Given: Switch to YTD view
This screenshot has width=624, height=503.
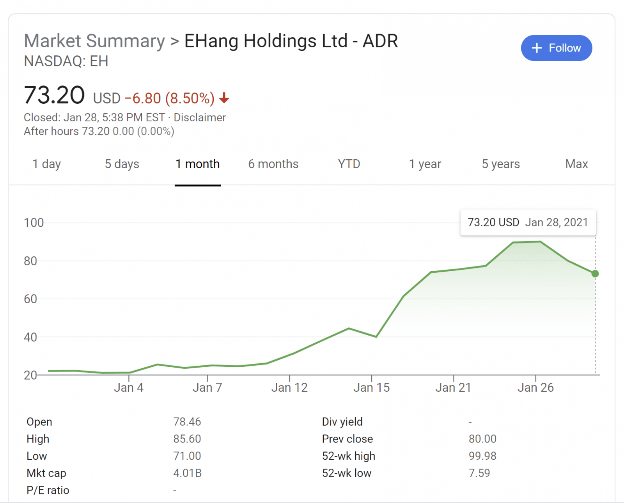Looking at the screenshot, I should tap(349, 164).
